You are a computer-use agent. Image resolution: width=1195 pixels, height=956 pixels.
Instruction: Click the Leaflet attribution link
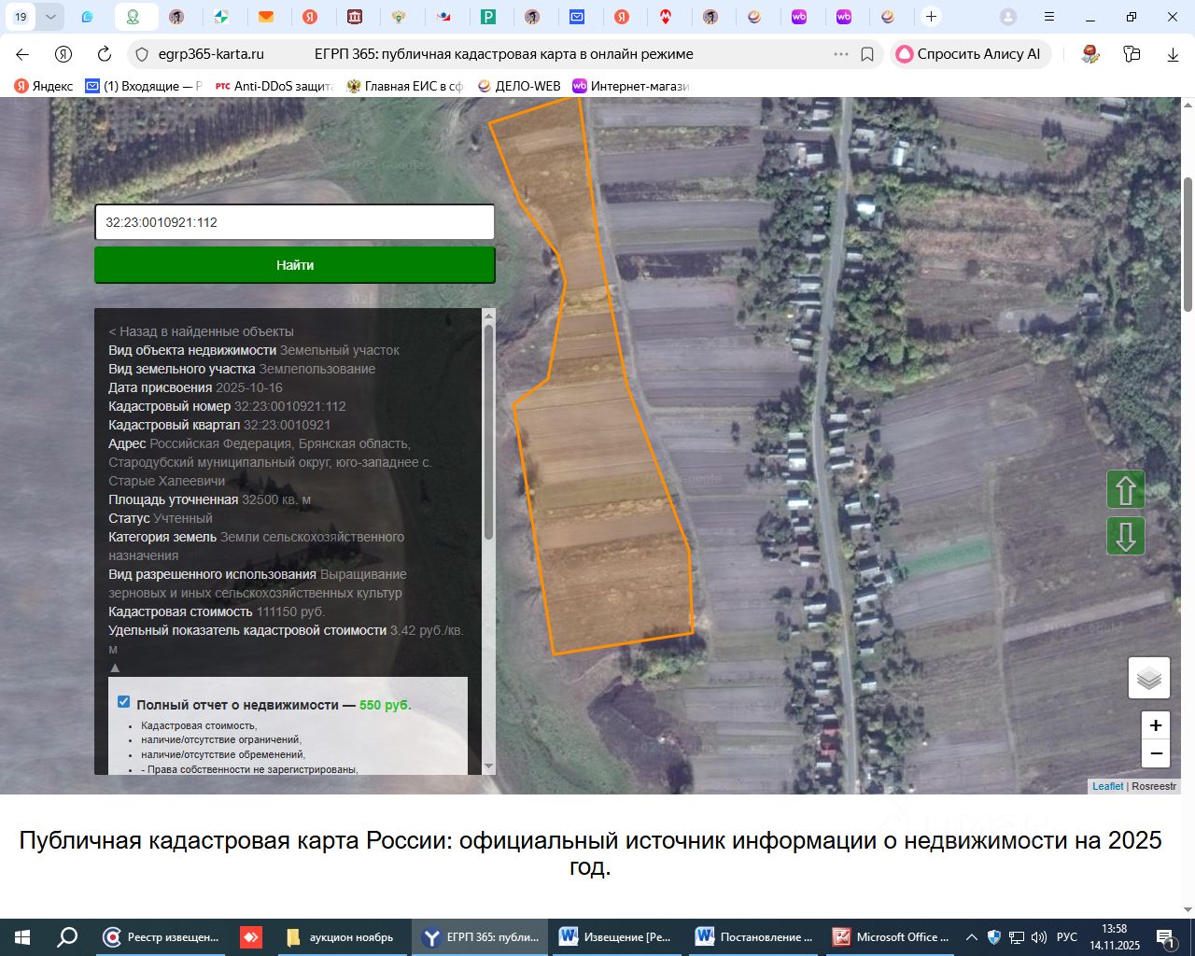tap(1107, 786)
